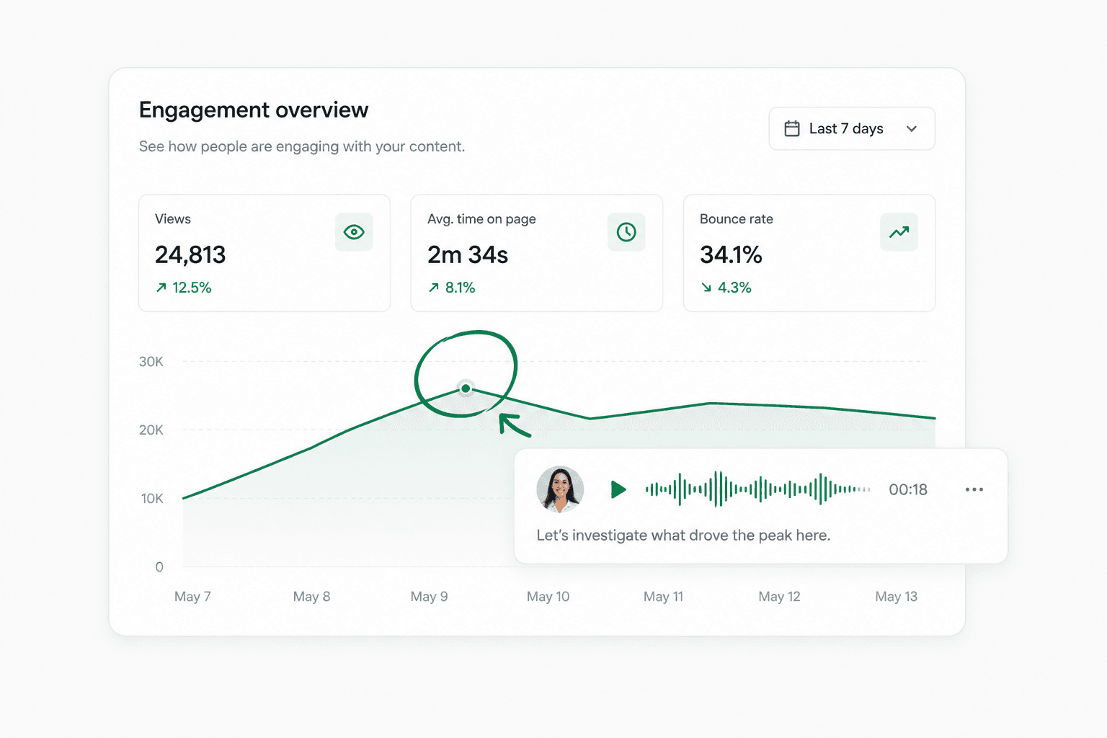Click the Engagement overview heading
Image resolution: width=1107 pixels, height=738 pixels.
[254, 110]
